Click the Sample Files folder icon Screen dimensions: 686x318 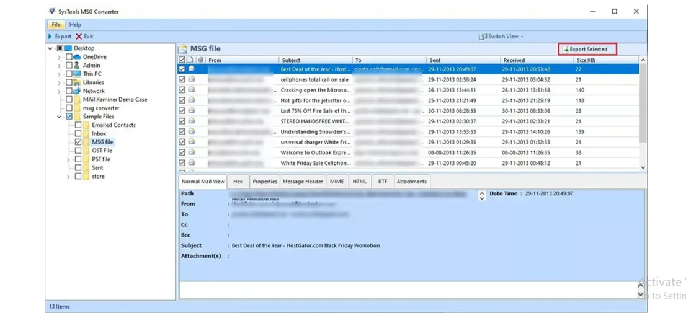78,117
